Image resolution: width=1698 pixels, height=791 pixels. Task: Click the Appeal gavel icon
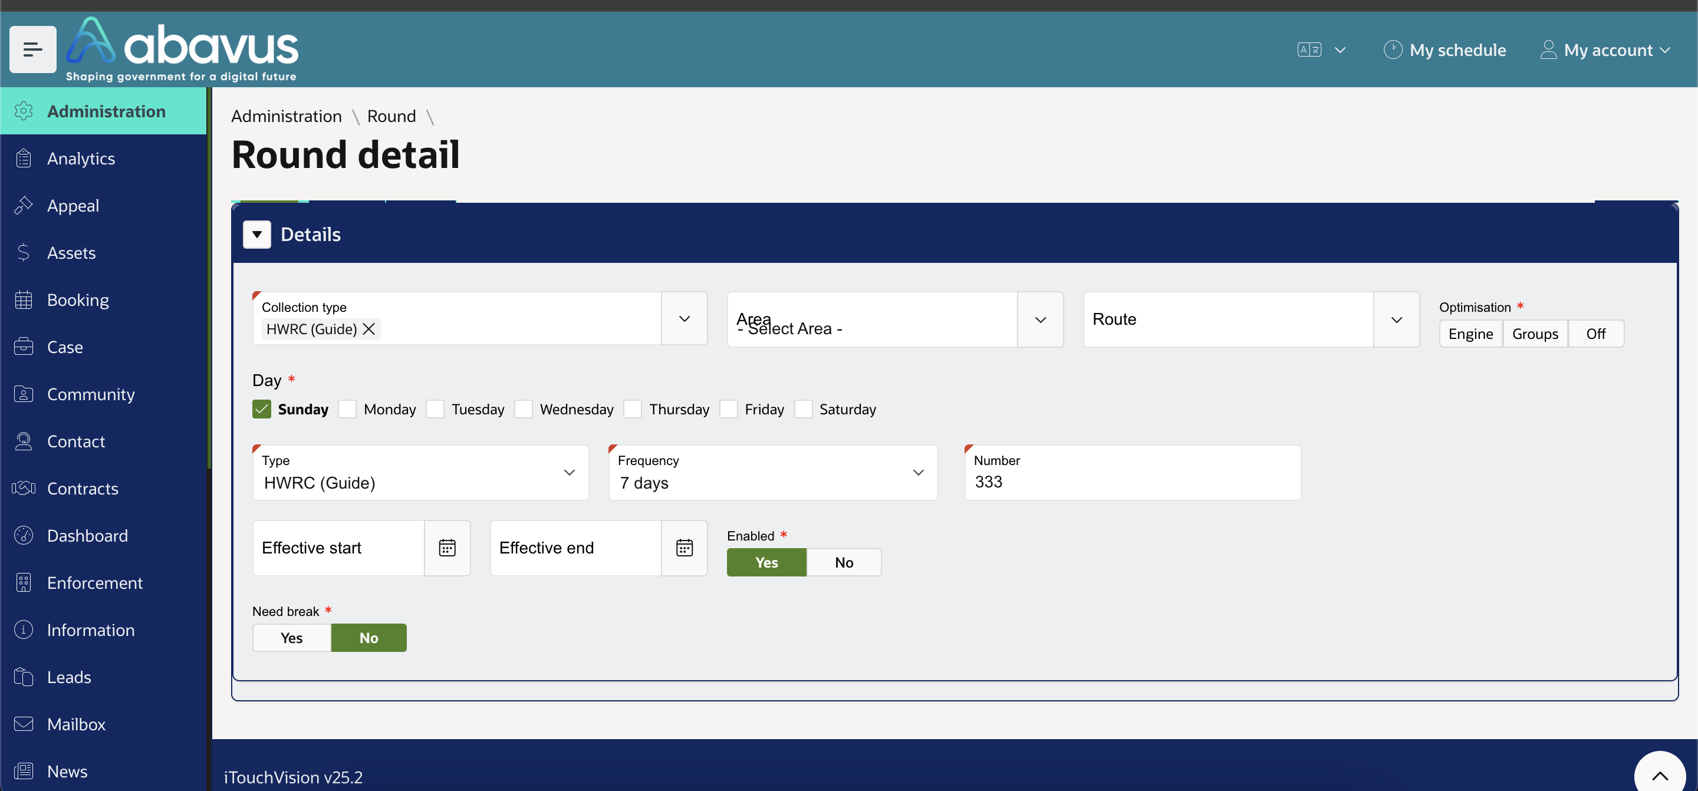point(24,206)
